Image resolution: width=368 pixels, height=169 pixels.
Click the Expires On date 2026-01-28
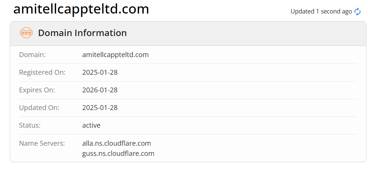coord(100,90)
